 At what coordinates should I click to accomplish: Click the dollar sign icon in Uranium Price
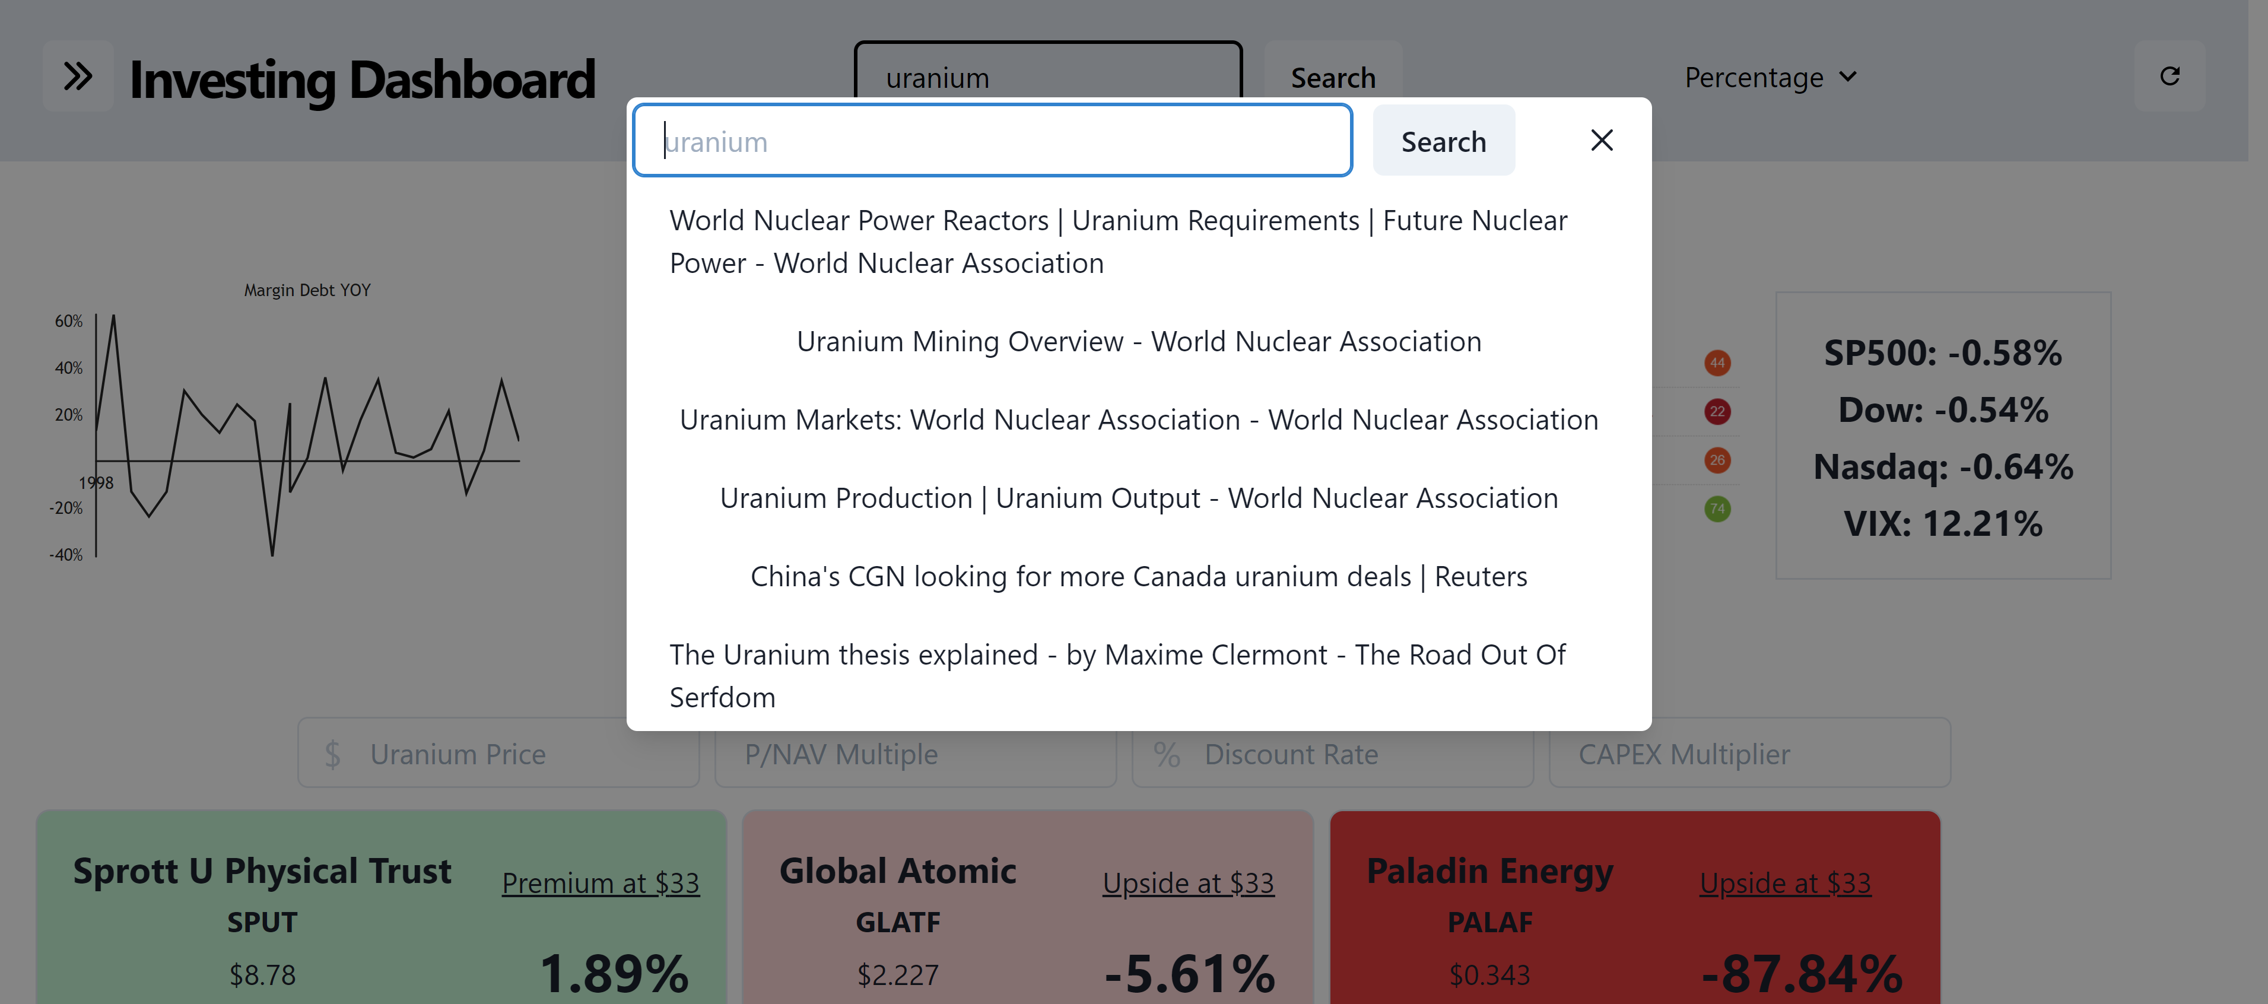point(332,754)
